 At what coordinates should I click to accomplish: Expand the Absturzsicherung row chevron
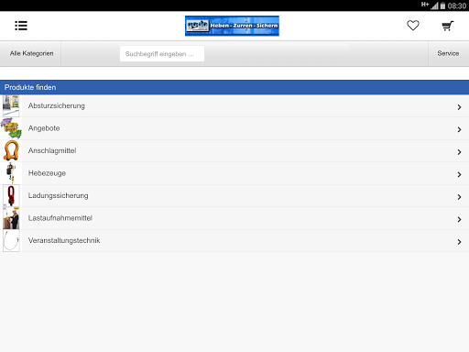(459, 107)
